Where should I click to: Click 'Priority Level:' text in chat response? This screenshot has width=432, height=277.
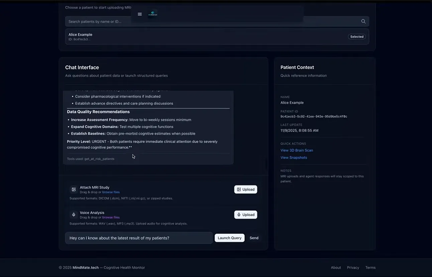tap(79, 142)
